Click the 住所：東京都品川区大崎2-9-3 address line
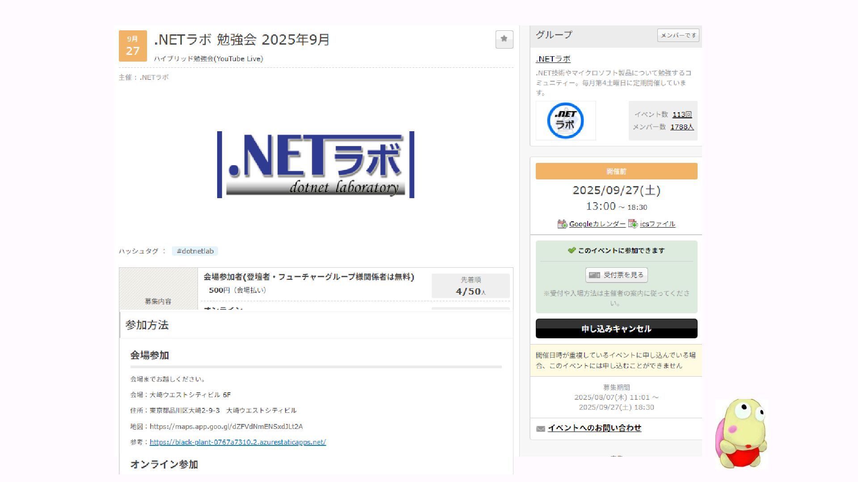 pyautogui.click(x=213, y=411)
